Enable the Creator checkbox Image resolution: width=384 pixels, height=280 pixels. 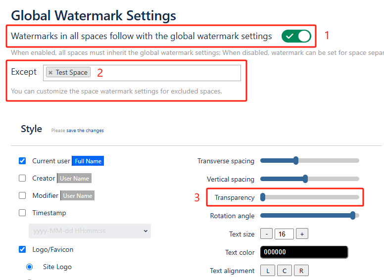(22, 178)
